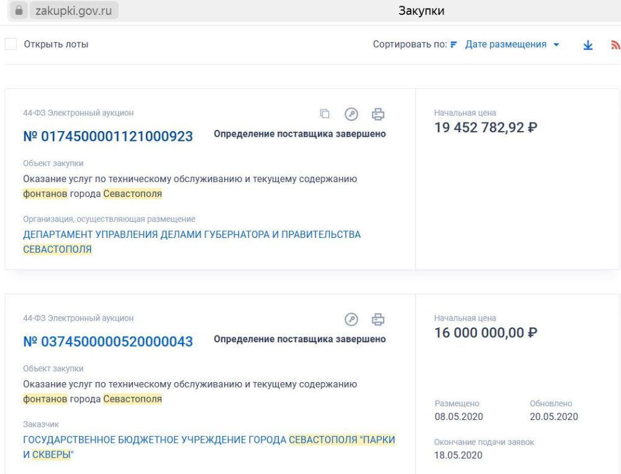Open purchase № 0374500000520000043

click(108, 341)
